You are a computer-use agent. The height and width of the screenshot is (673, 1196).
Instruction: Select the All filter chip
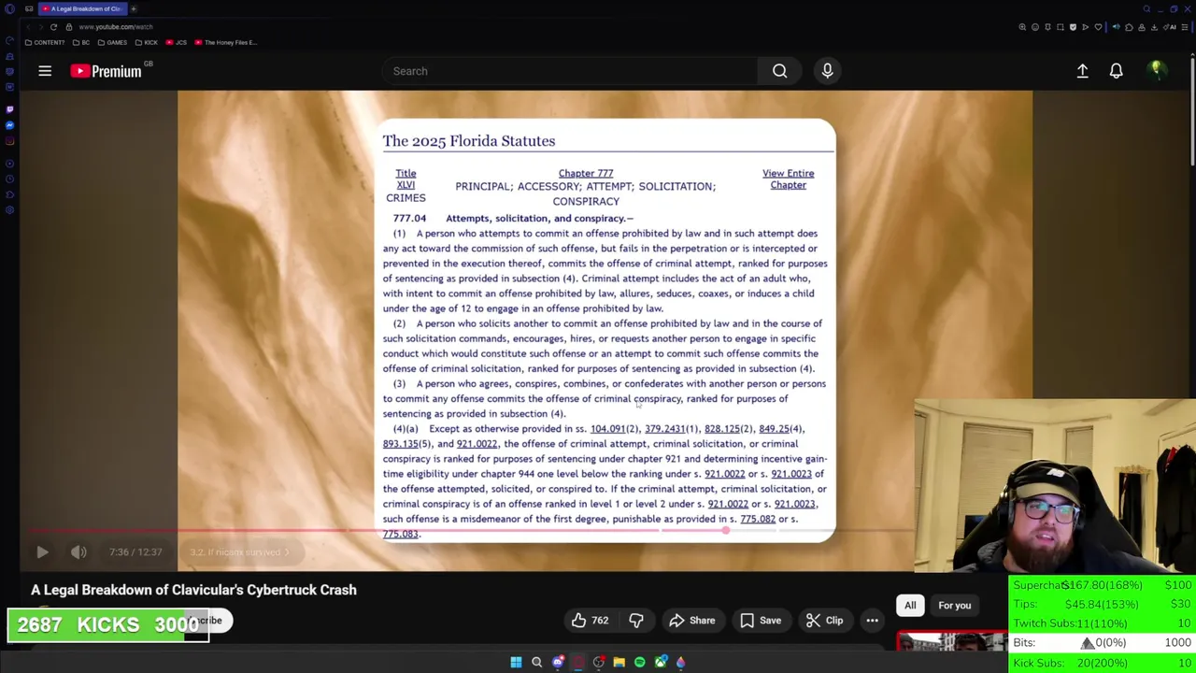coord(910,606)
